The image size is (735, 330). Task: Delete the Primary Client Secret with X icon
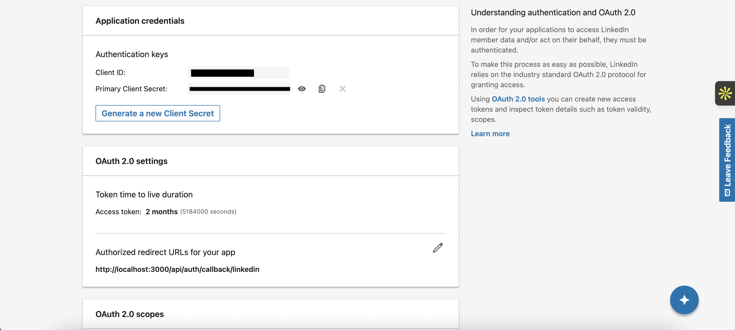pos(342,89)
